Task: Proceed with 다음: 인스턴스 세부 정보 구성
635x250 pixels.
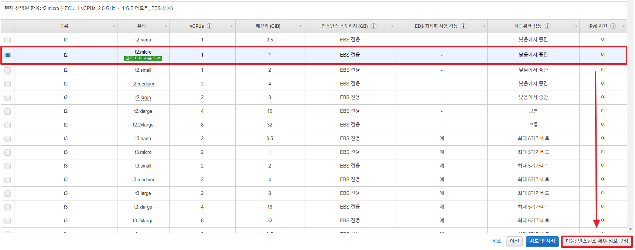Action: (597, 241)
